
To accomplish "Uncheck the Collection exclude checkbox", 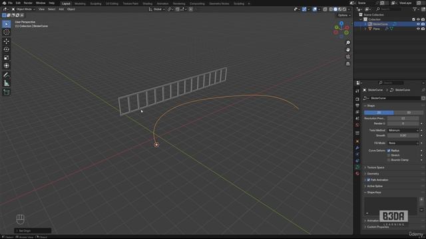I will (413, 19).
